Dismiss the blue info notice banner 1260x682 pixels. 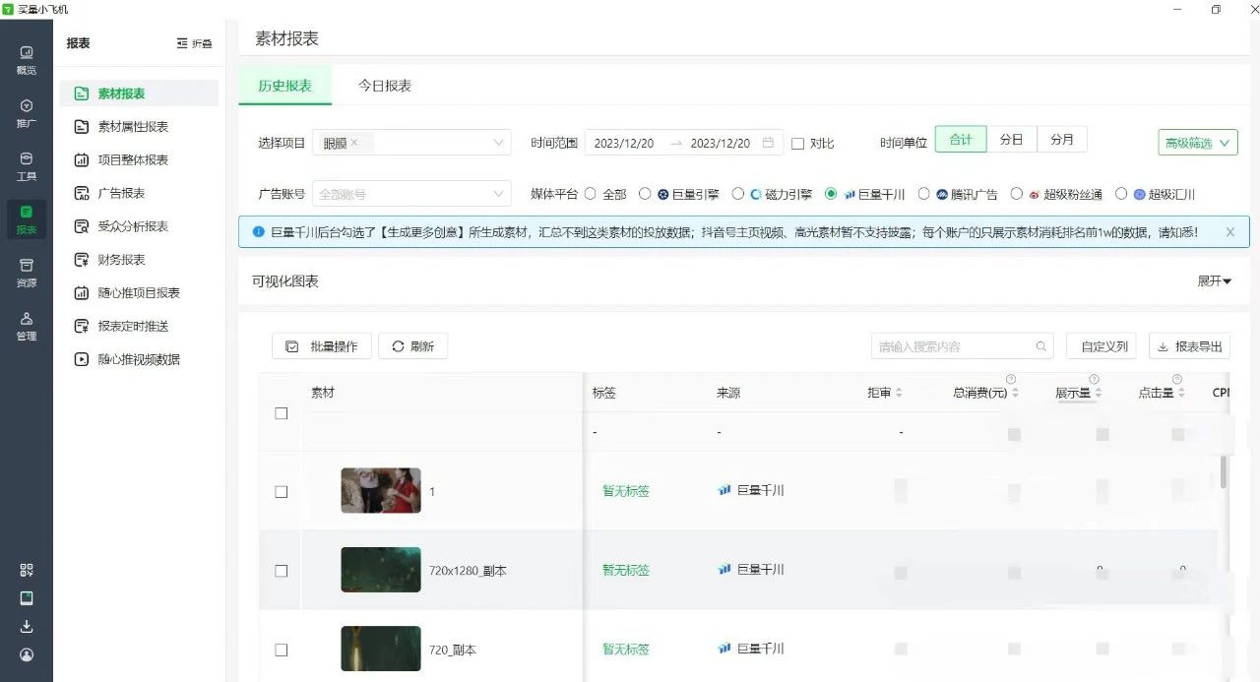tap(1229, 232)
